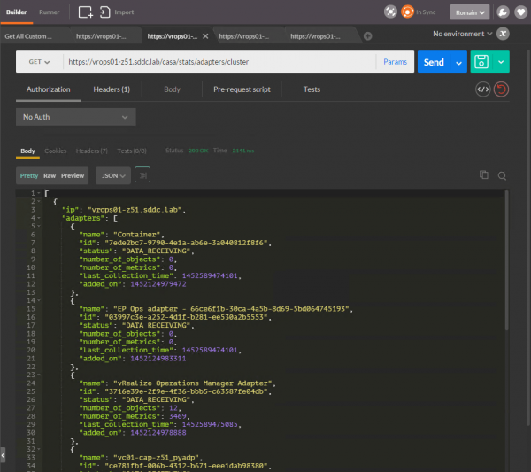531x472 pixels.
Task: Click the green save request icon
Action: click(x=481, y=62)
